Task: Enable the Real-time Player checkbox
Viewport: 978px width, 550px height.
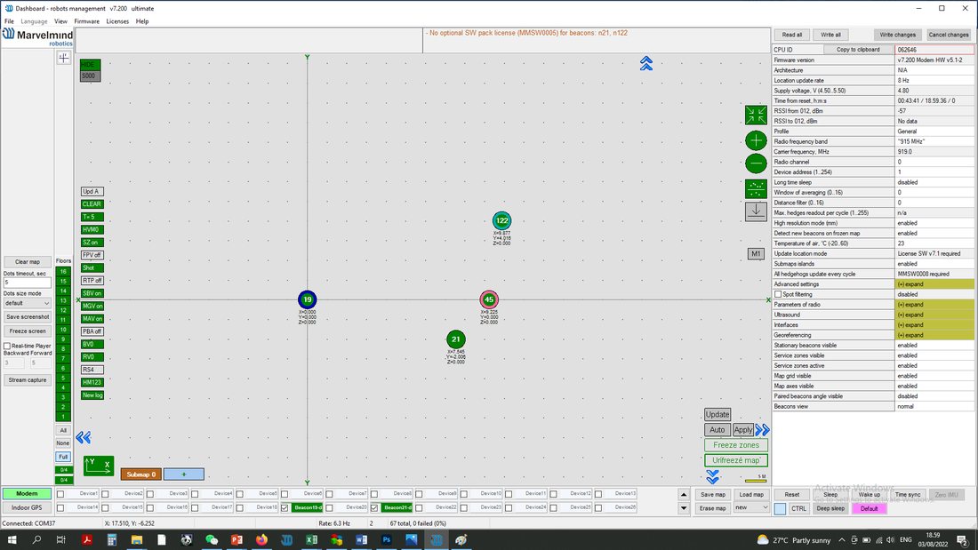Action: (7, 347)
